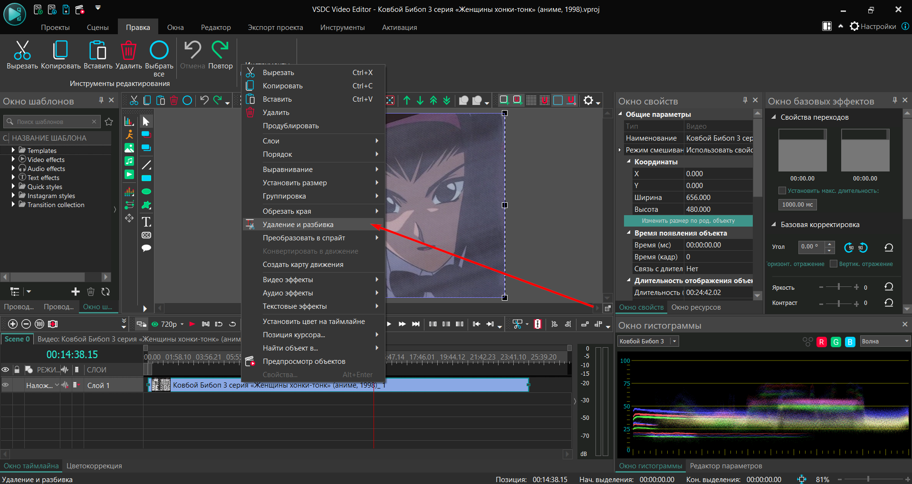Toggle the green G channel in histogram
This screenshot has height=484, width=912.
click(x=836, y=342)
